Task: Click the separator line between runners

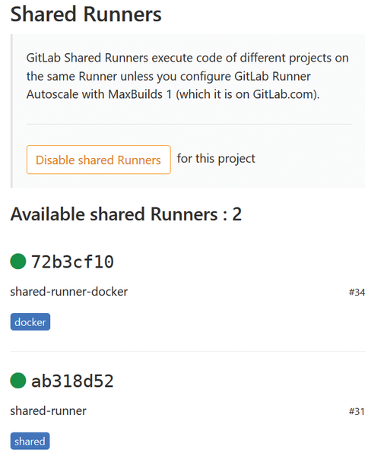Action: pos(188,351)
